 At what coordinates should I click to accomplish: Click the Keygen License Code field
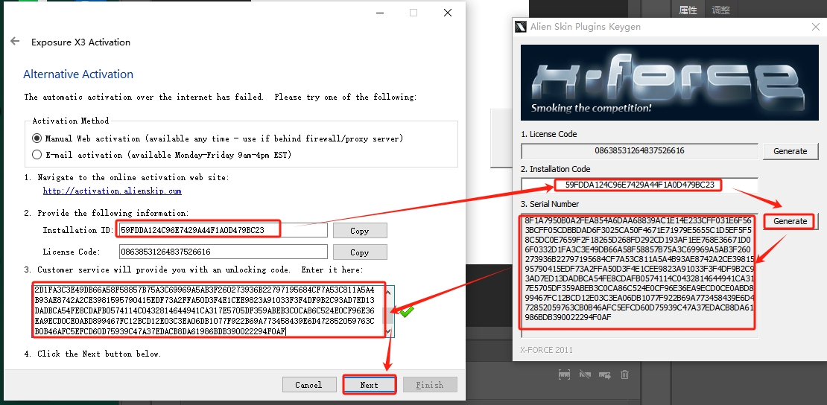coord(640,151)
